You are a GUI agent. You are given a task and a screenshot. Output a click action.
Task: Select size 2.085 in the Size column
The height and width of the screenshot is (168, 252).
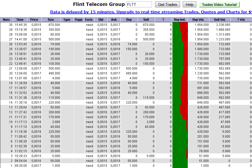(56, 122)
